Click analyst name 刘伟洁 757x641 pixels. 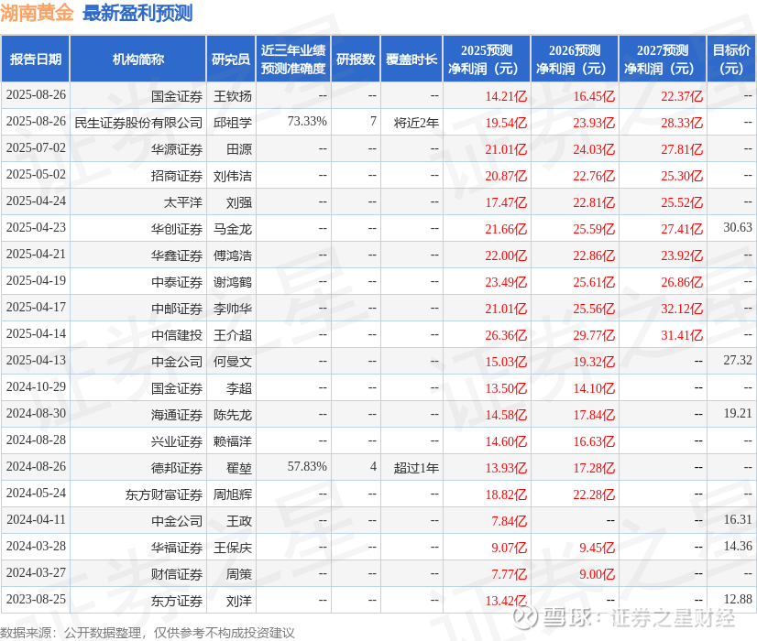click(233, 176)
